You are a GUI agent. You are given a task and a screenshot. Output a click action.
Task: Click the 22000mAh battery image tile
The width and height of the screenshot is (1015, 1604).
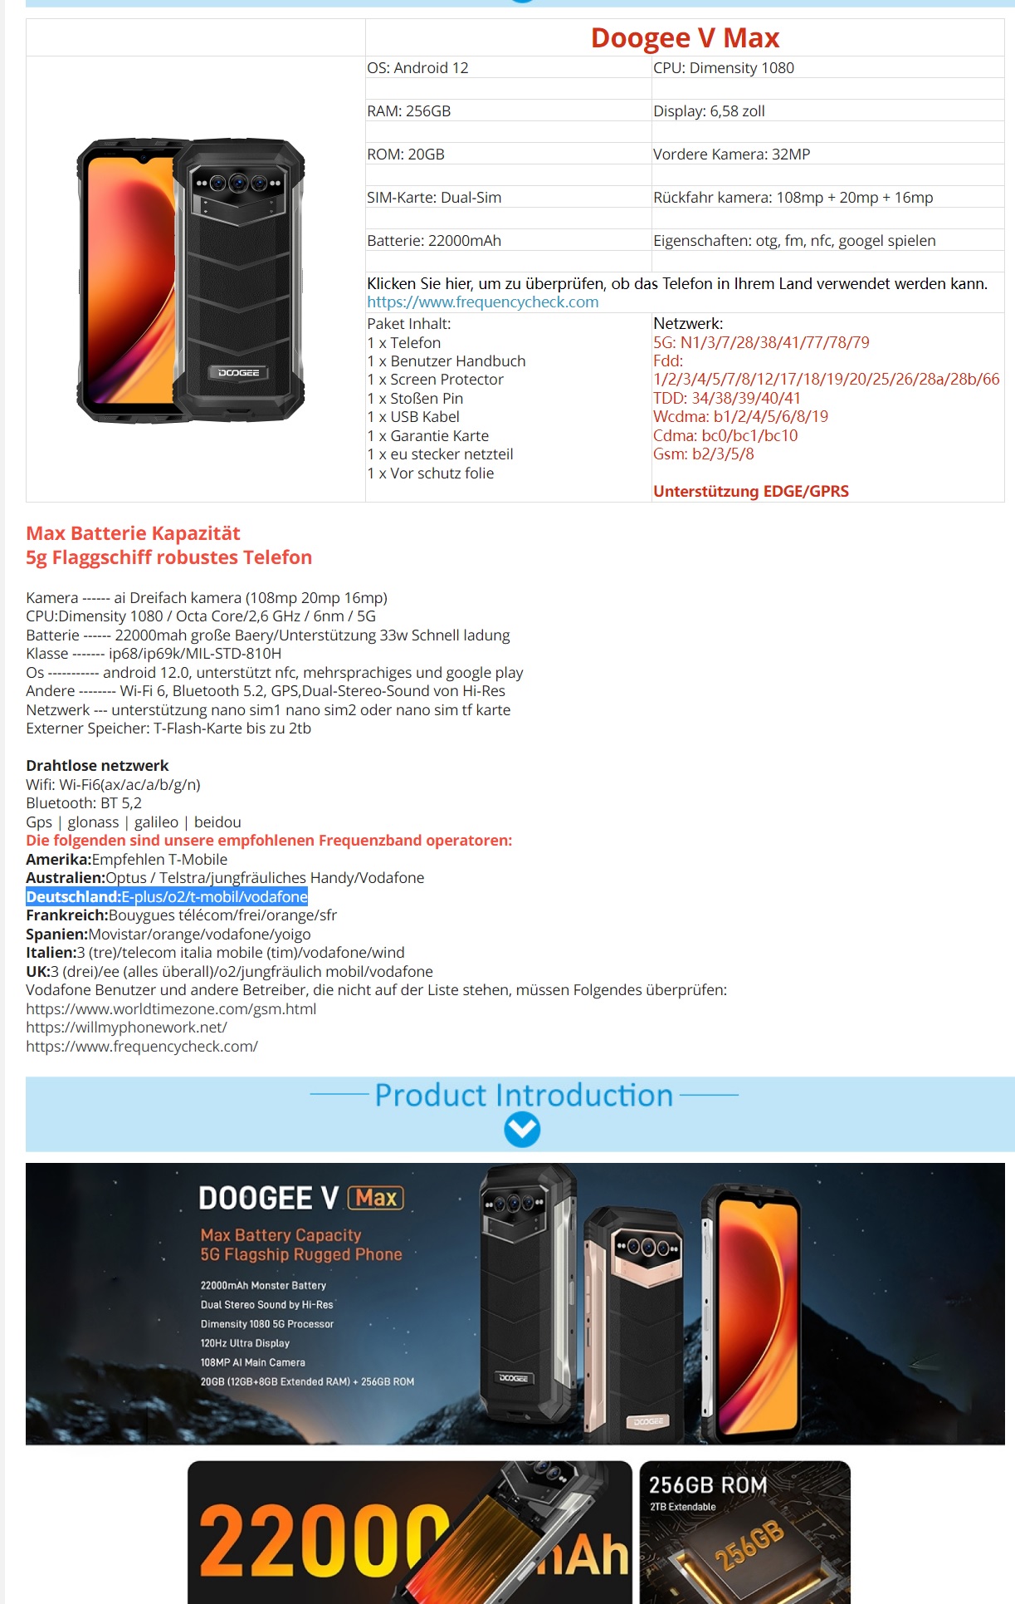point(409,1532)
